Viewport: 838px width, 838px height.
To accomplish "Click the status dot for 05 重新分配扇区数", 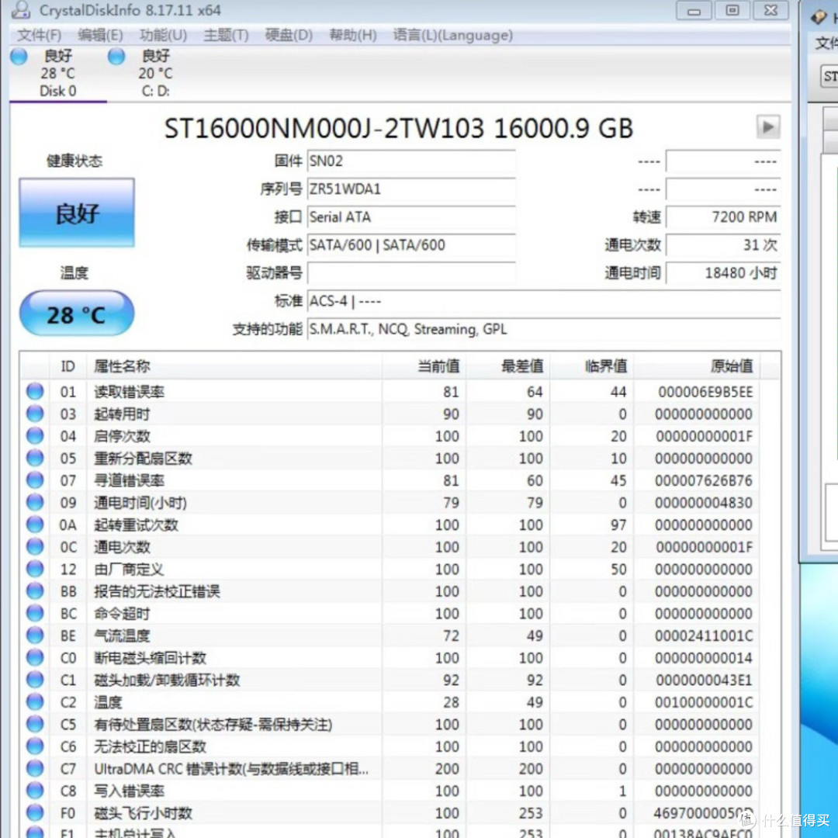I will (34, 458).
